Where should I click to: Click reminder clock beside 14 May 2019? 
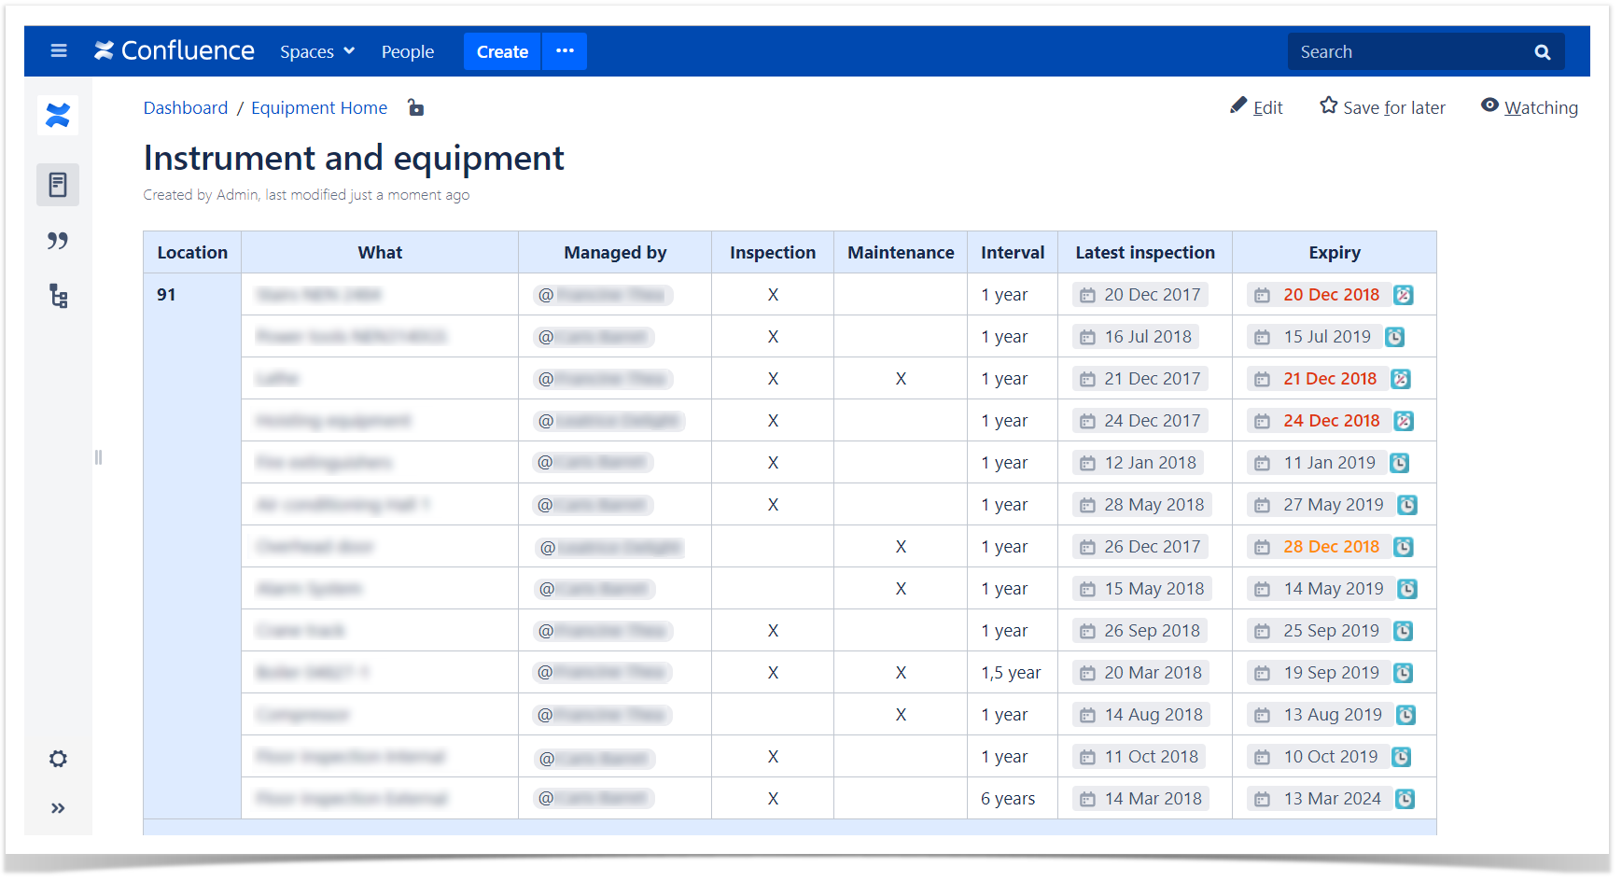click(1407, 589)
